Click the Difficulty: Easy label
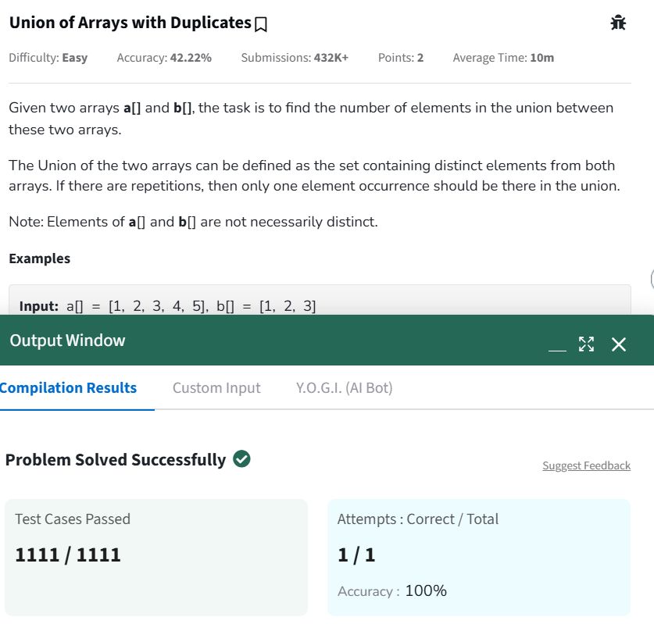Image resolution: width=654 pixels, height=624 pixels. tap(48, 58)
